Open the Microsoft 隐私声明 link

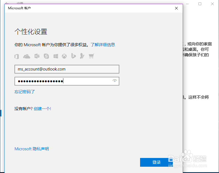pos(32,149)
